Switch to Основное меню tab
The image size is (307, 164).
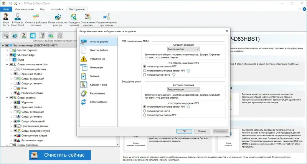pyautogui.click(x=25, y=9)
